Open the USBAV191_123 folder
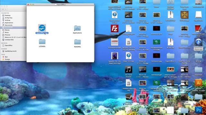 pos(184,42)
